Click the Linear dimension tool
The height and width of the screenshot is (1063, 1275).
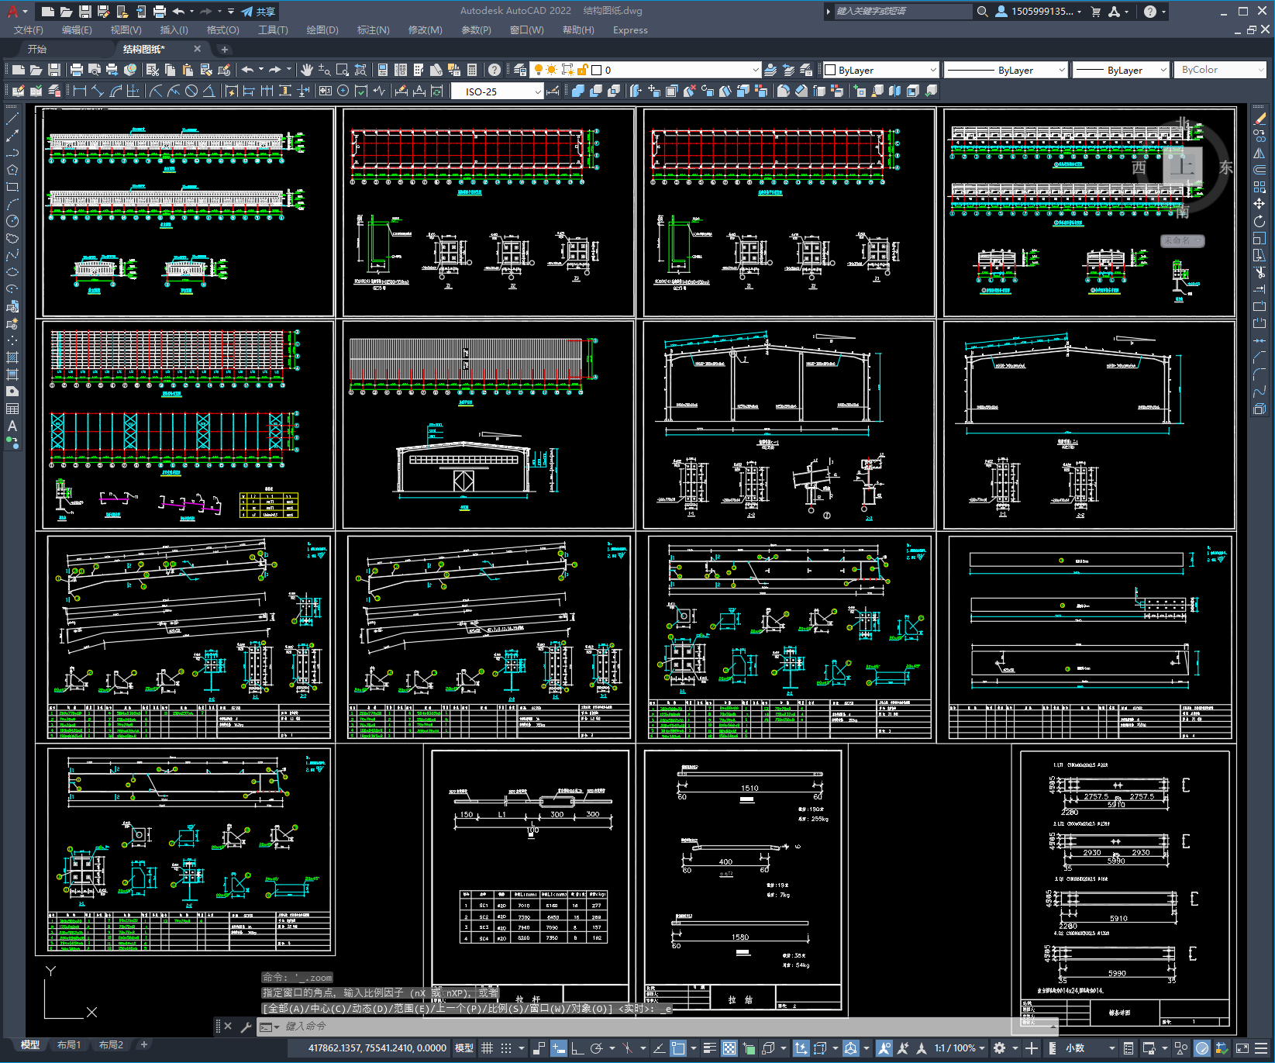tap(80, 91)
